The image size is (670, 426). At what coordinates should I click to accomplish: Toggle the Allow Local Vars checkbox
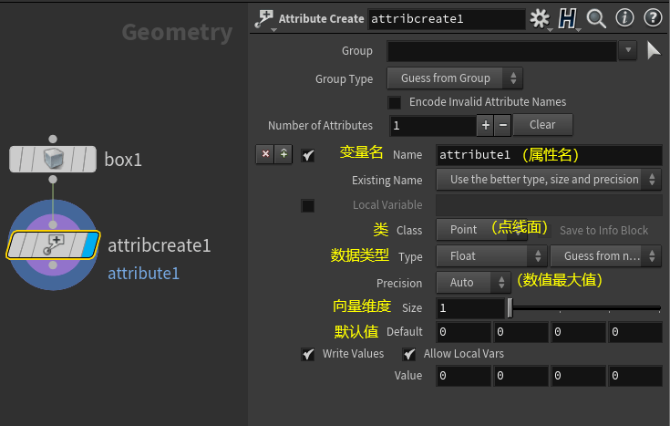[409, 354]
